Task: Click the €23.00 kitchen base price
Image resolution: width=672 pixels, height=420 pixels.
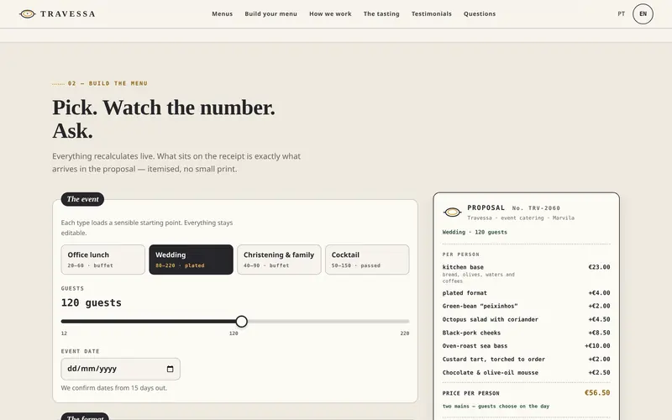Action: coord(599,267)
